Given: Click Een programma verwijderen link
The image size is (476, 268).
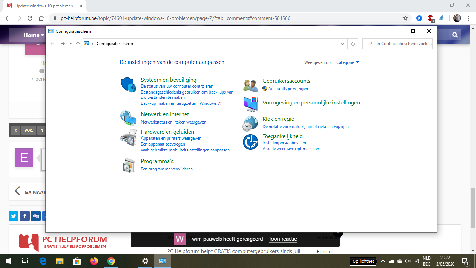Looking at the screenshot, I should 167,169.
